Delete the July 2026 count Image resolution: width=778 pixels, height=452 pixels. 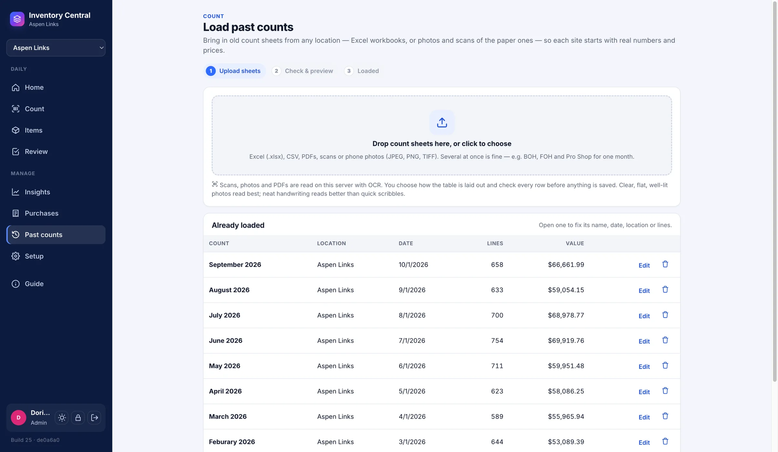665,315
